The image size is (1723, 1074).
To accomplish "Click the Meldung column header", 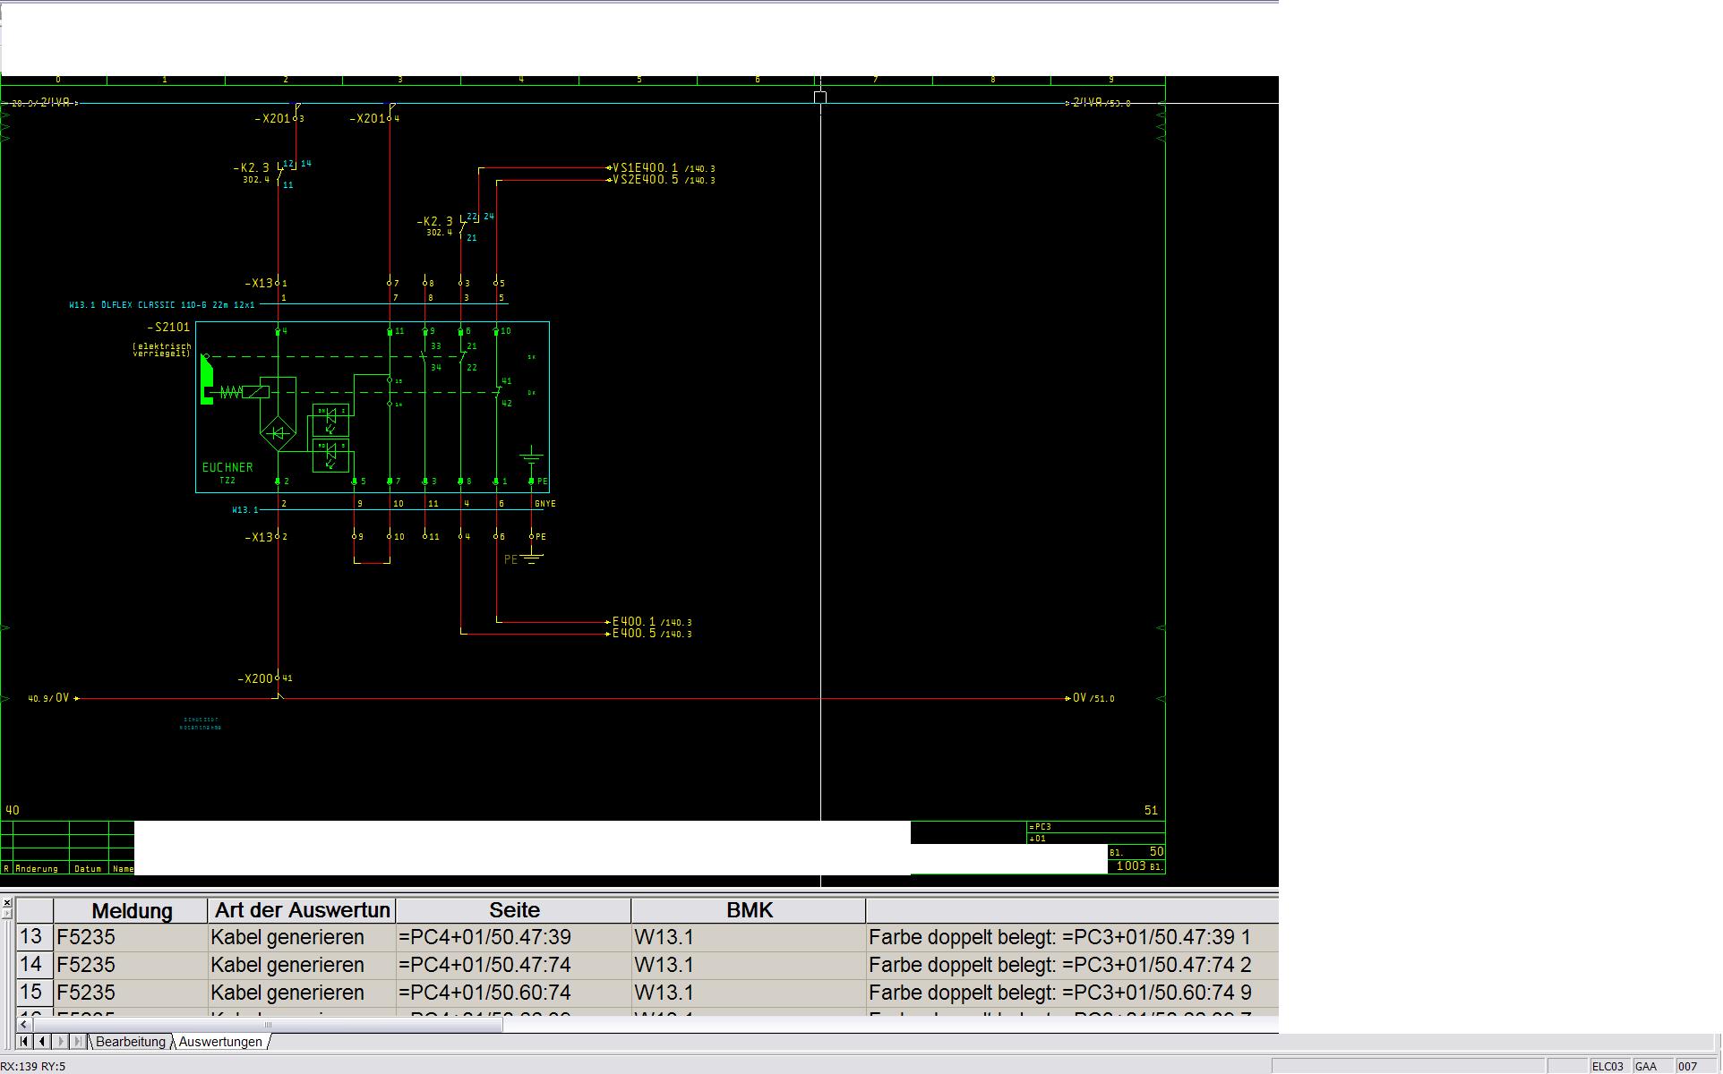I will click(x=131, y=910).
